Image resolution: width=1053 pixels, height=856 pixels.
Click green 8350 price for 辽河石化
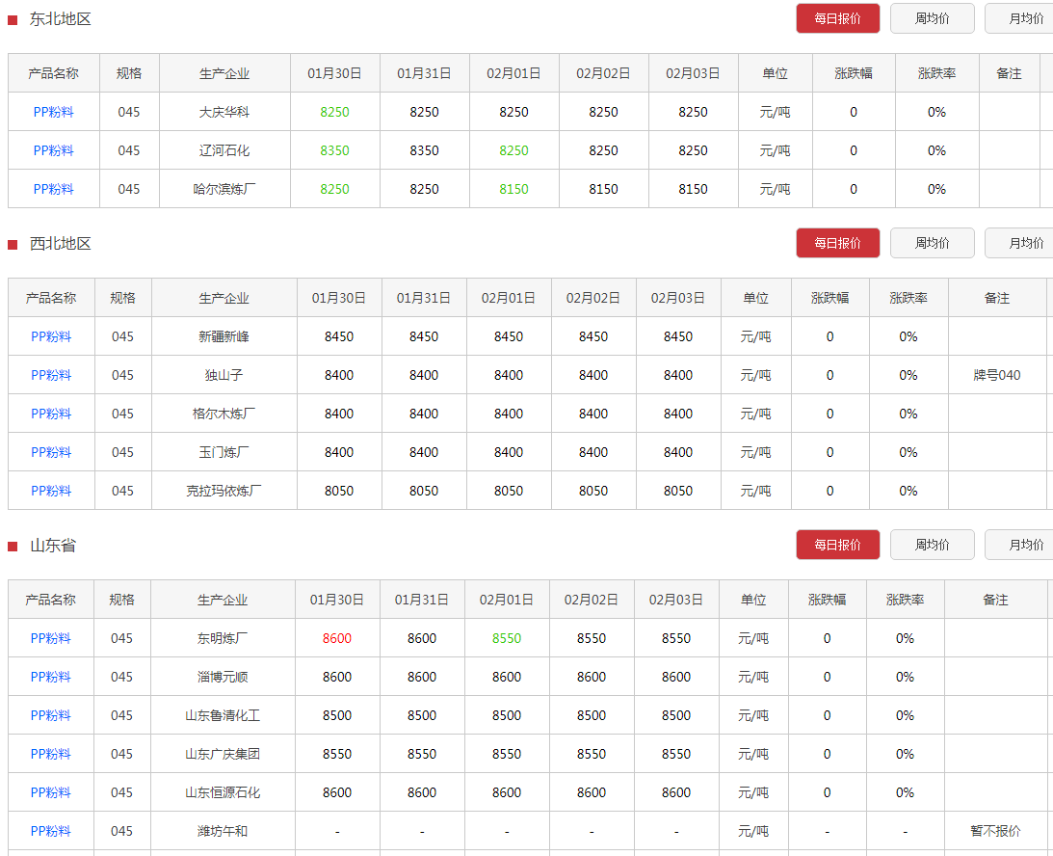click(x=334, y=150)
